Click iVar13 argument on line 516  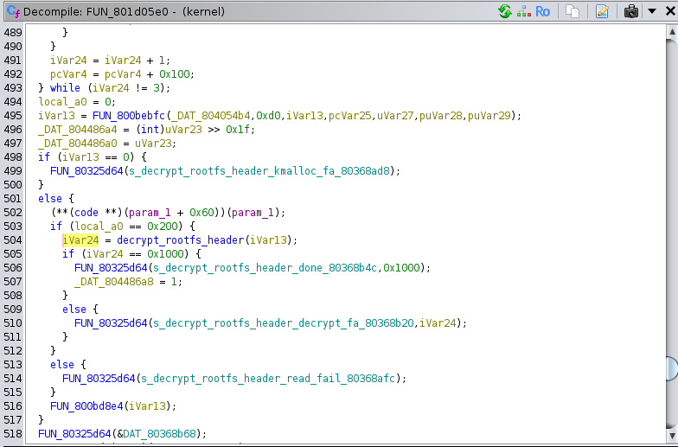(x=147, y=406)
